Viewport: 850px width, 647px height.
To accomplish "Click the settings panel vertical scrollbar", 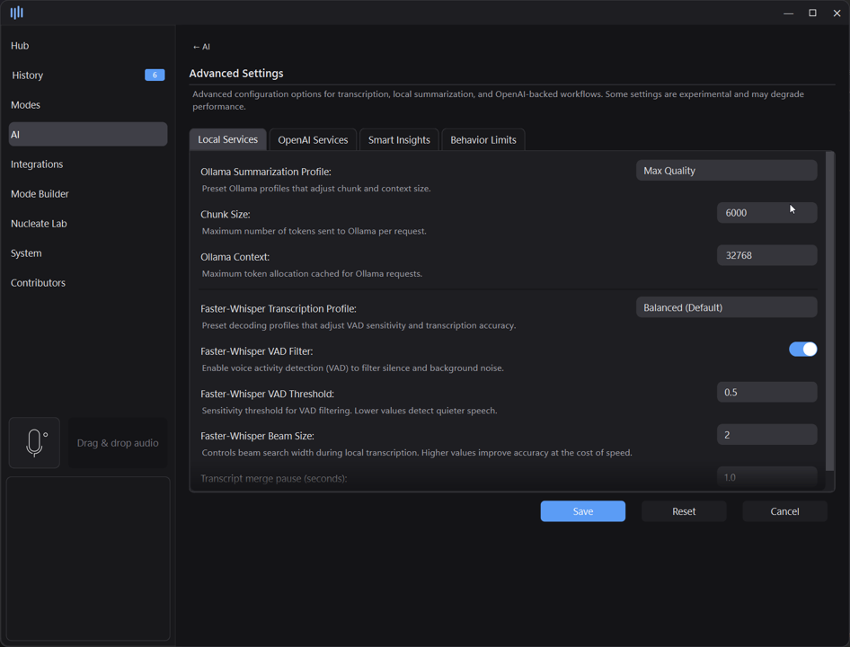I will point(829,311).
